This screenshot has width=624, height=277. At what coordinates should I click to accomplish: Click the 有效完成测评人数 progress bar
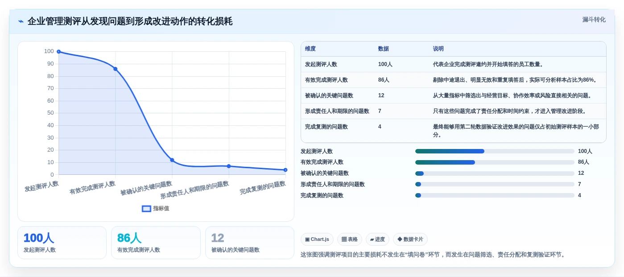click(x=495, y=162)
